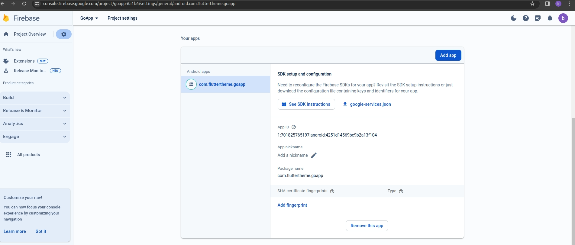The height and width of the screenshot is (245, 575).
Task: Open the help question mark icon
Action: click(x=525, y=18)
